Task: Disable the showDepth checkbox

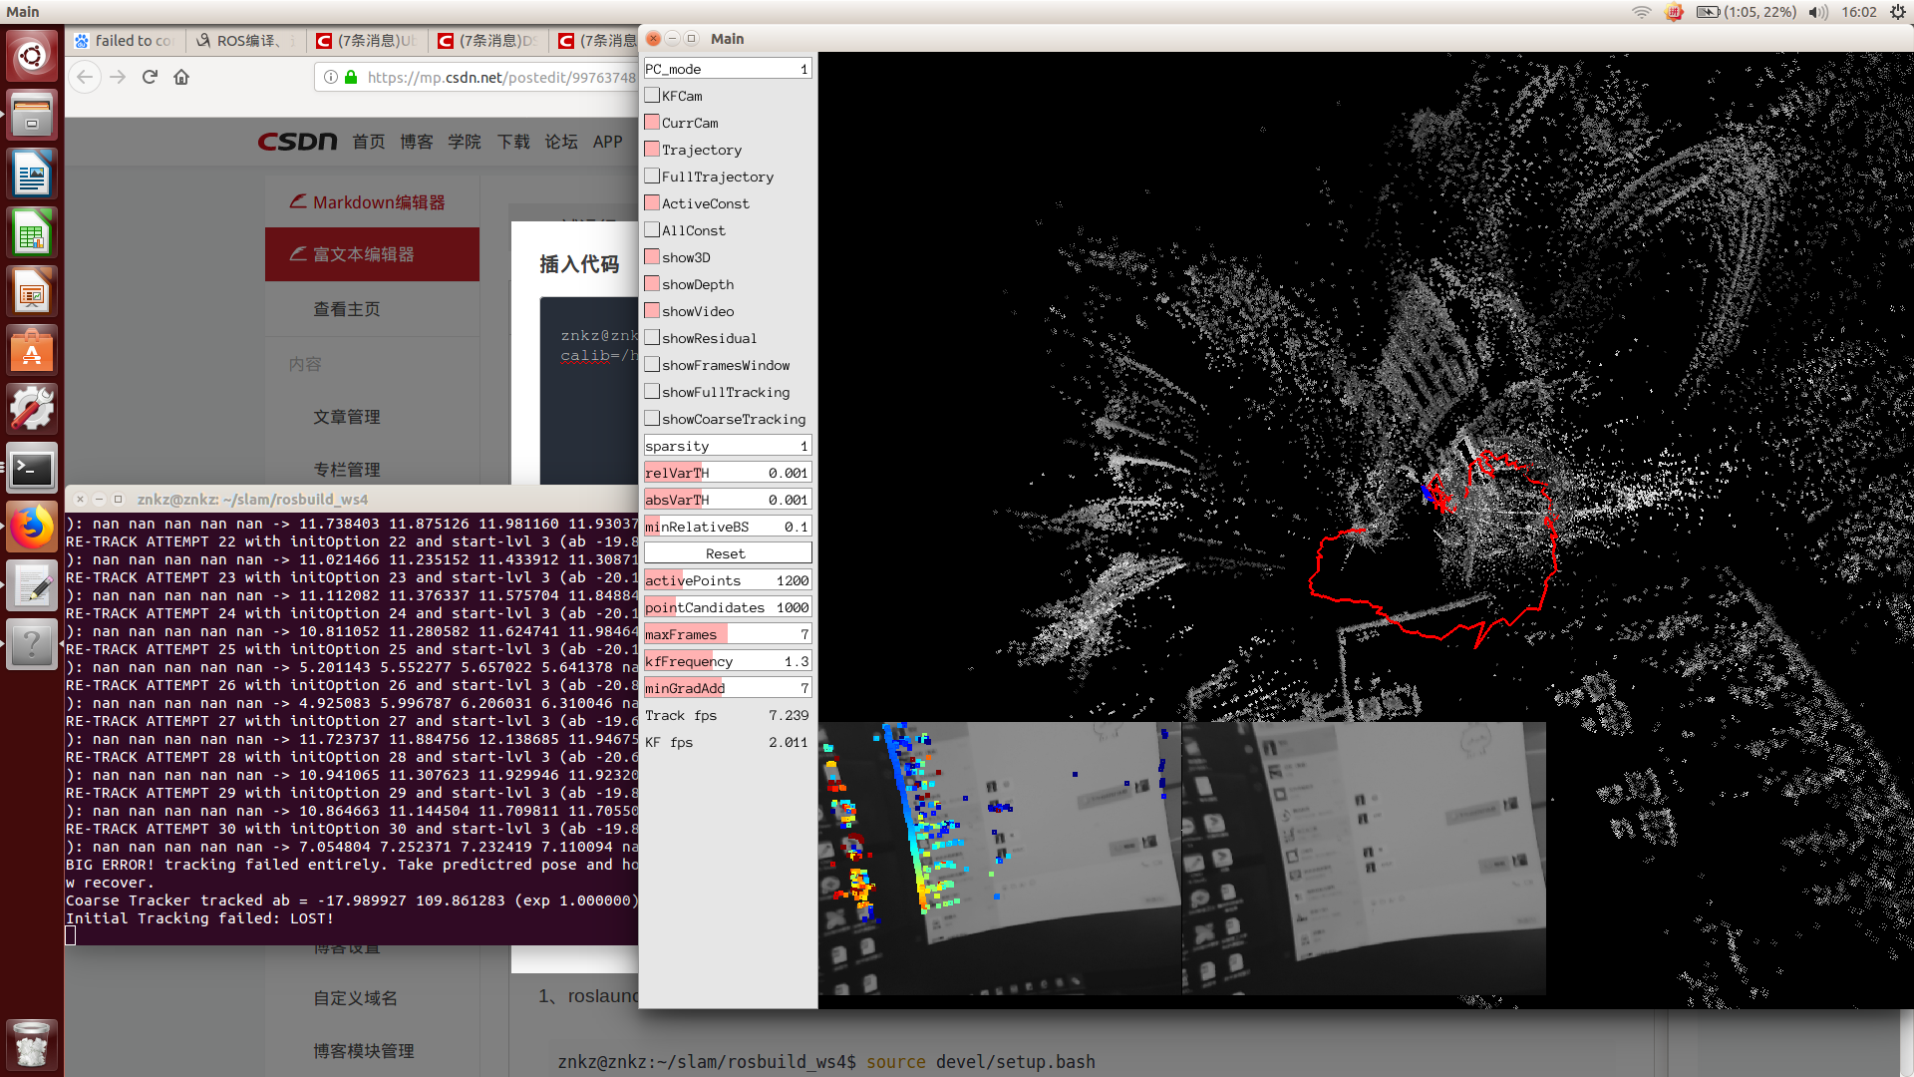Action: [x=652, y=284]
